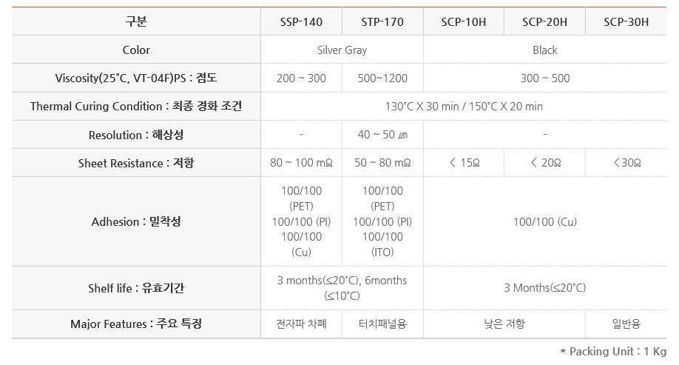Click the SCP-30H column header
Image resolution: width=679 pixels, height=365 pixels.
click(626, 21)
